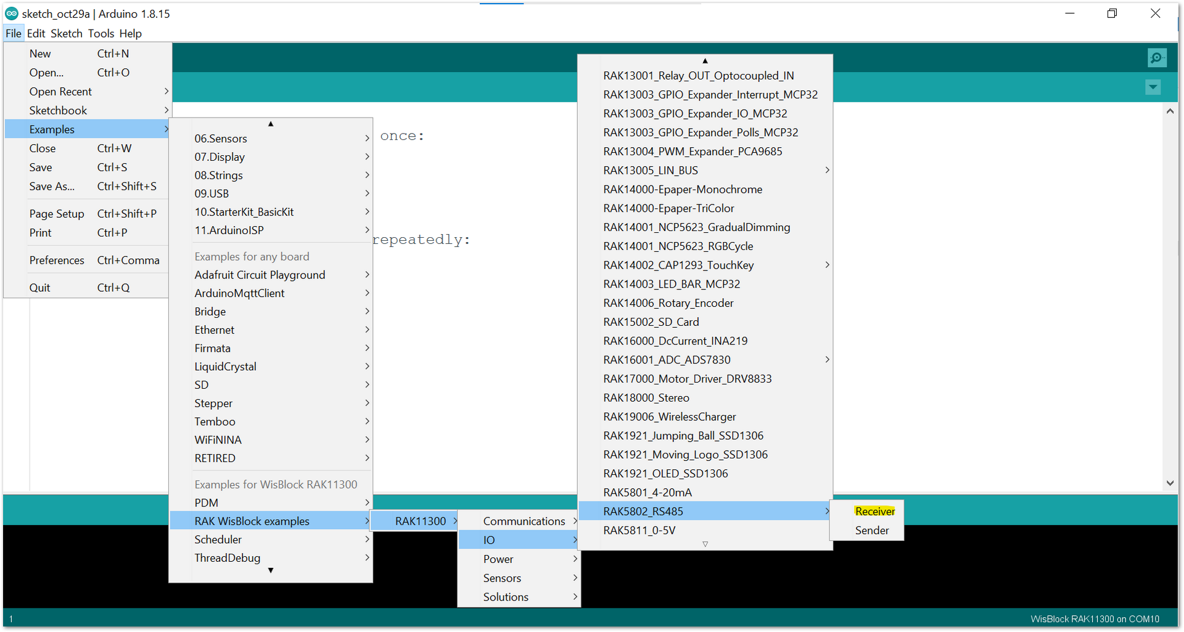This screenshot has height=632, width=1184.
Task: Open WiFiNINA examples submenu
Action: (x=271, y=440)
